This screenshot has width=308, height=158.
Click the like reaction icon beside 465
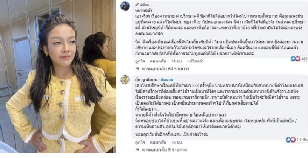293,59
